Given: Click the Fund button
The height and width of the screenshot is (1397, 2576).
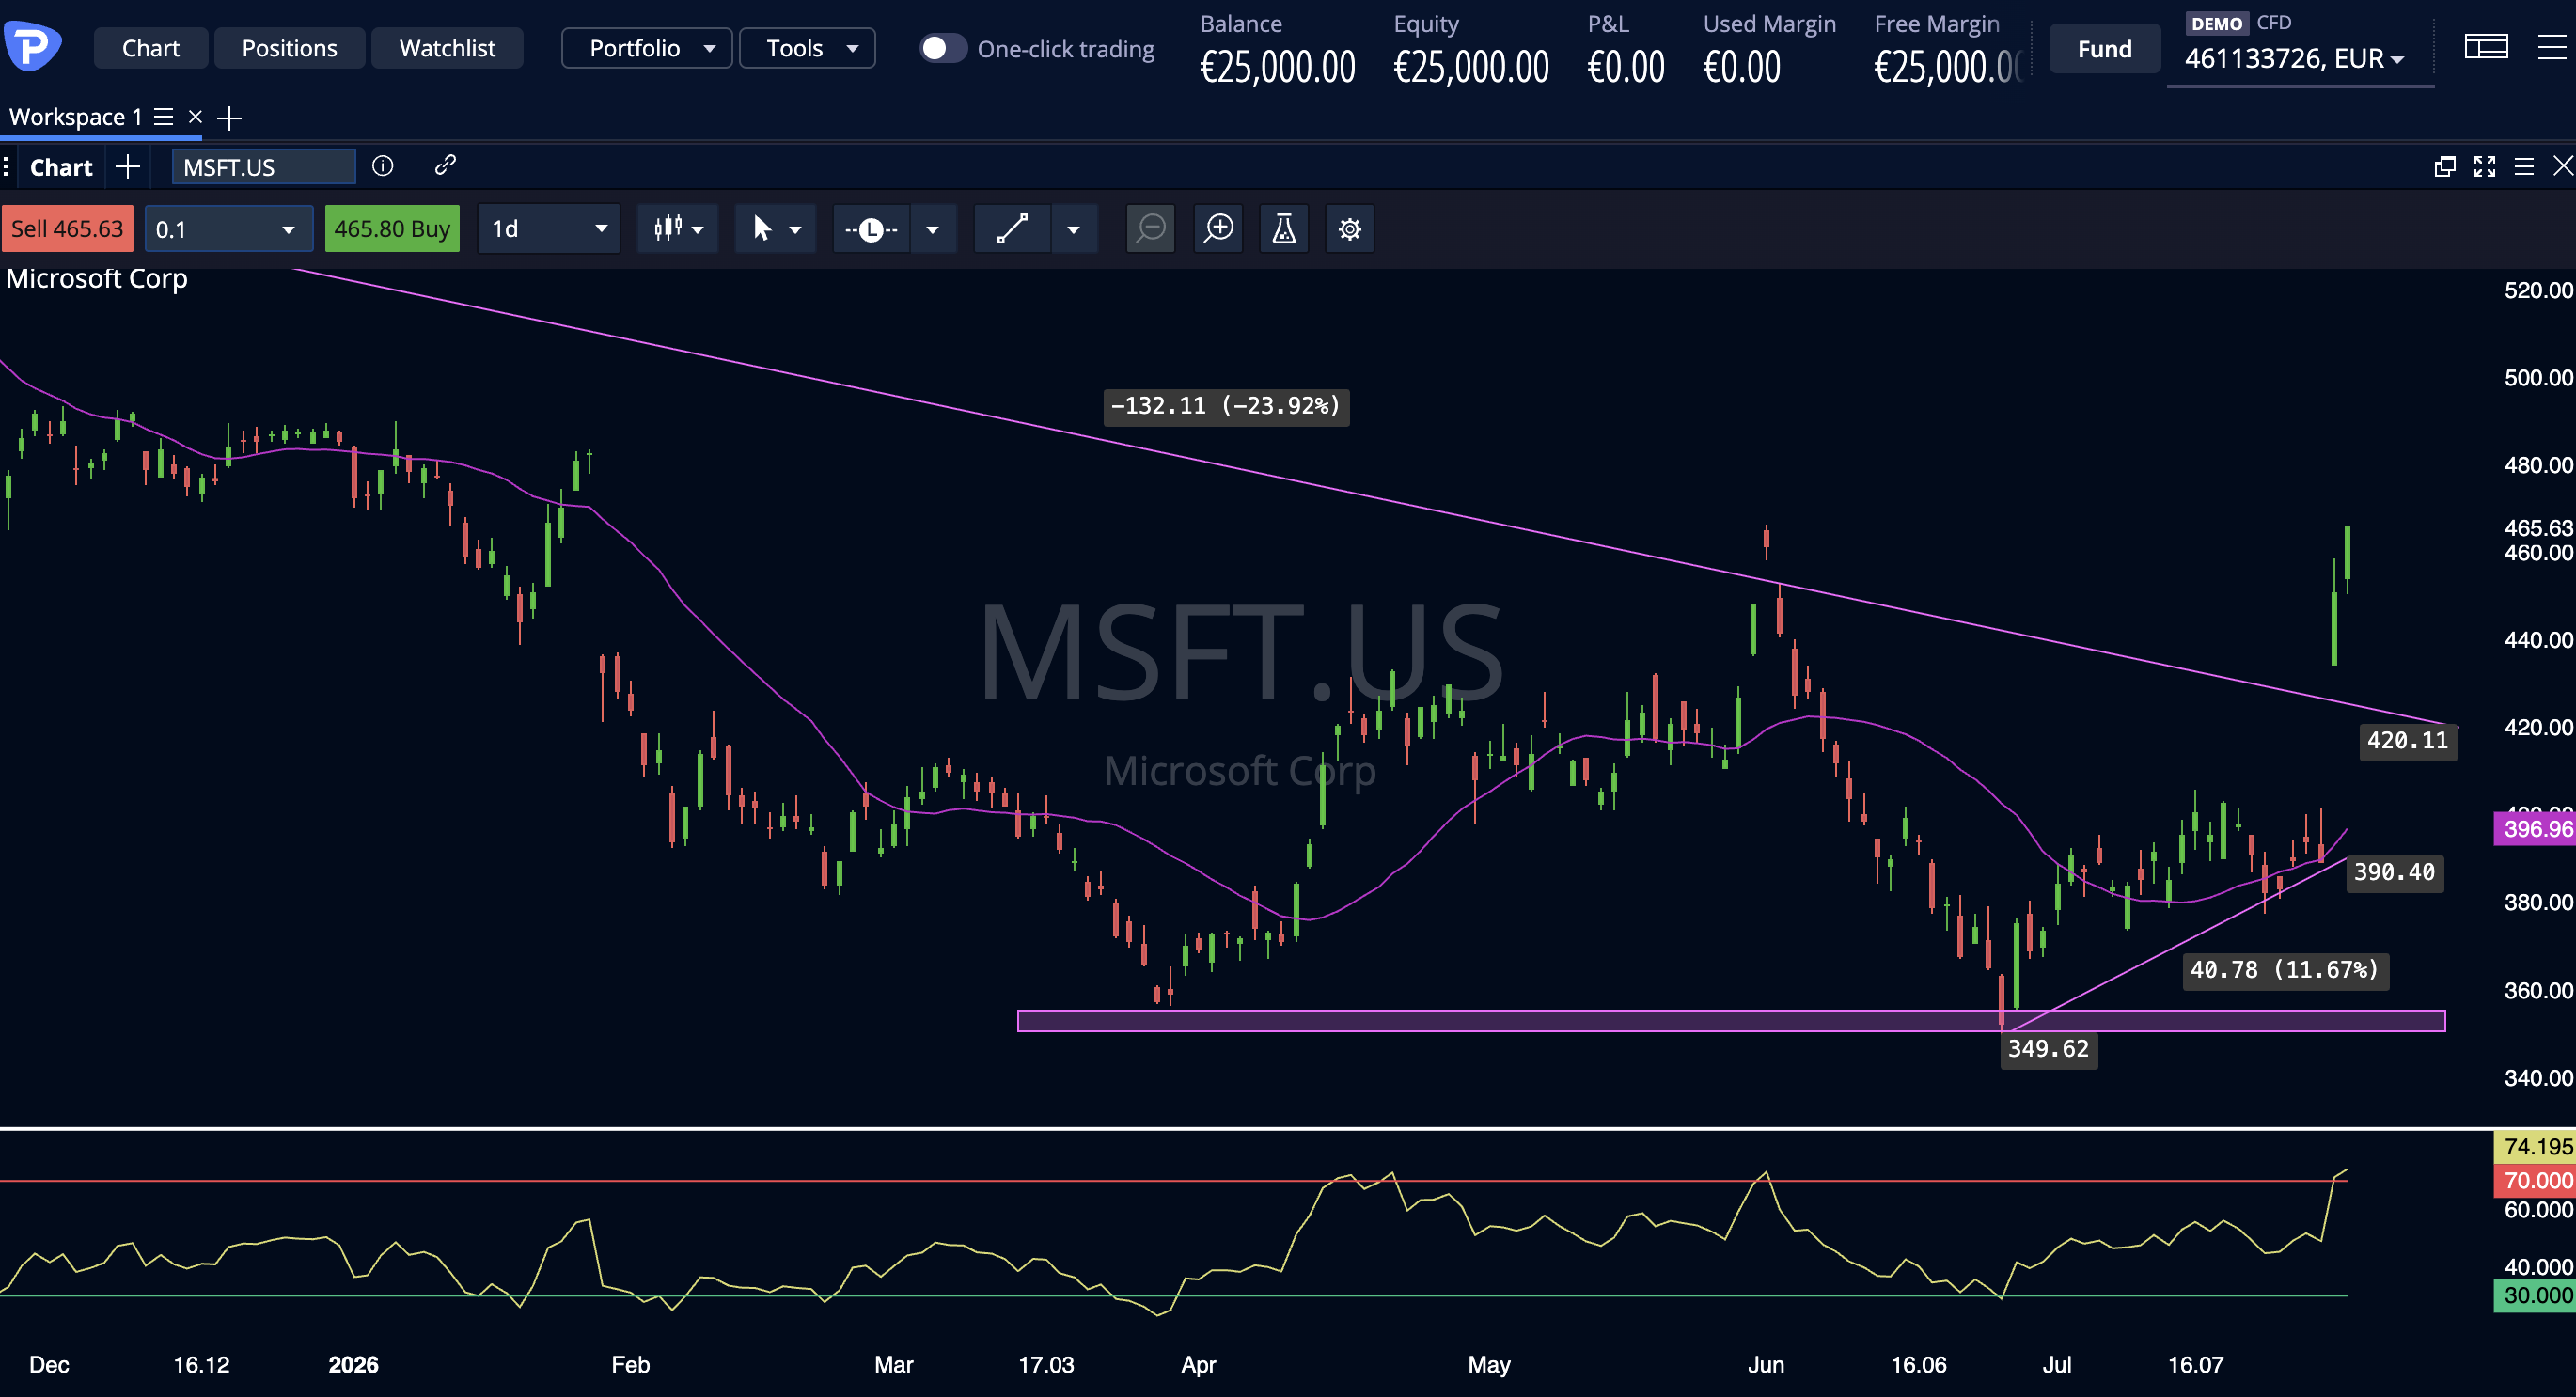Looking at the screenshot, I should pos(2104,48).
